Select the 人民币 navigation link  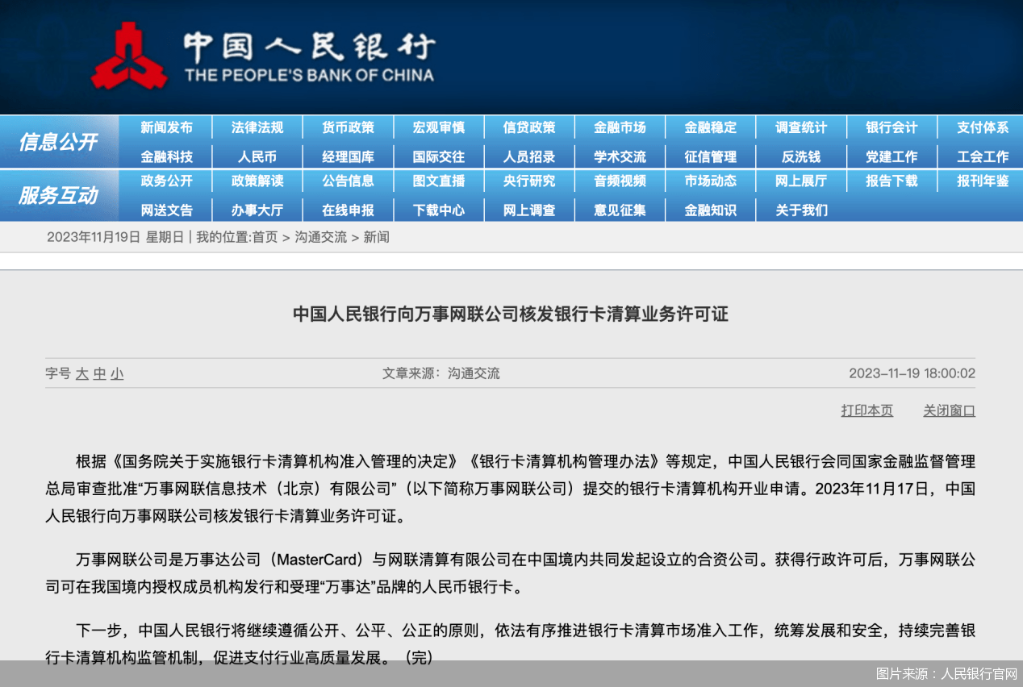[x=257, y=156]
